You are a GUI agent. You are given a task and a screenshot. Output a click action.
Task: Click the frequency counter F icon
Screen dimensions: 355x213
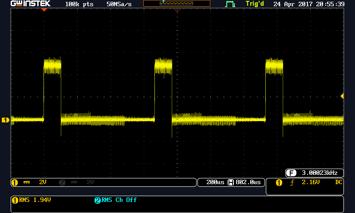click(291, 173)
